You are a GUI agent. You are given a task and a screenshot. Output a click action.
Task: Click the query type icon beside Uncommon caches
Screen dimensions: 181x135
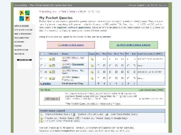pyautogui.click(x=63, y=64)
